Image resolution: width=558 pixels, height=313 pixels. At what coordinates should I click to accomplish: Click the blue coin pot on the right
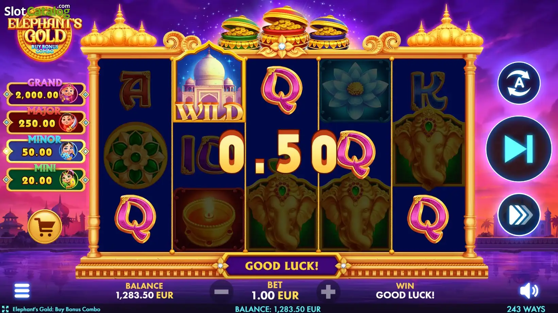[328, 33]
